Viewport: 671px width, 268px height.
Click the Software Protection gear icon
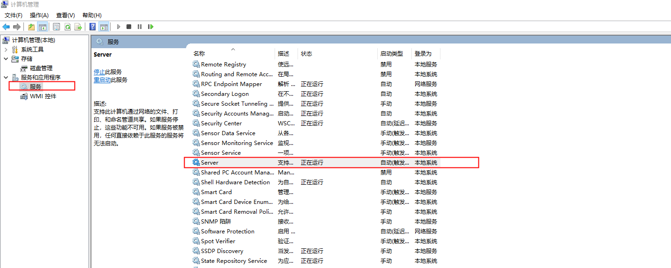click(196, 231)
